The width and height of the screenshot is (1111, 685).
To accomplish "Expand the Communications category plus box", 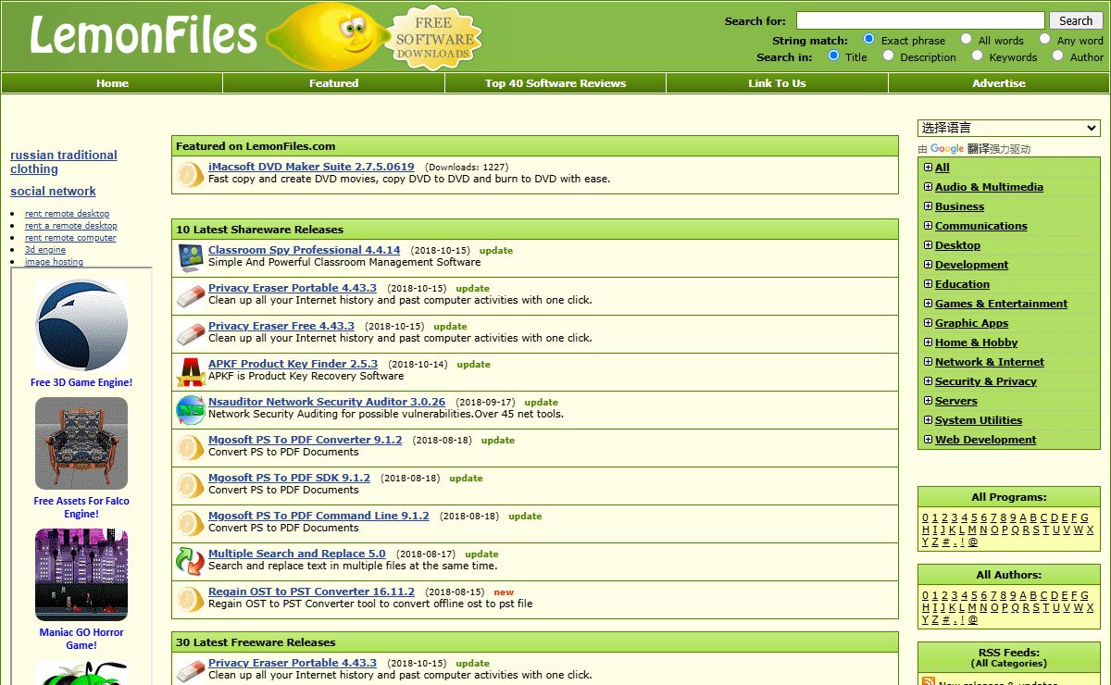I will click(x=928, y=226).
